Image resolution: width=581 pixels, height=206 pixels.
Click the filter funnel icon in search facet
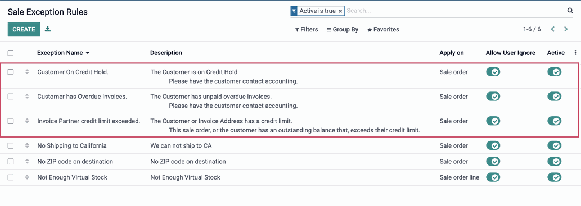[294, 11]
